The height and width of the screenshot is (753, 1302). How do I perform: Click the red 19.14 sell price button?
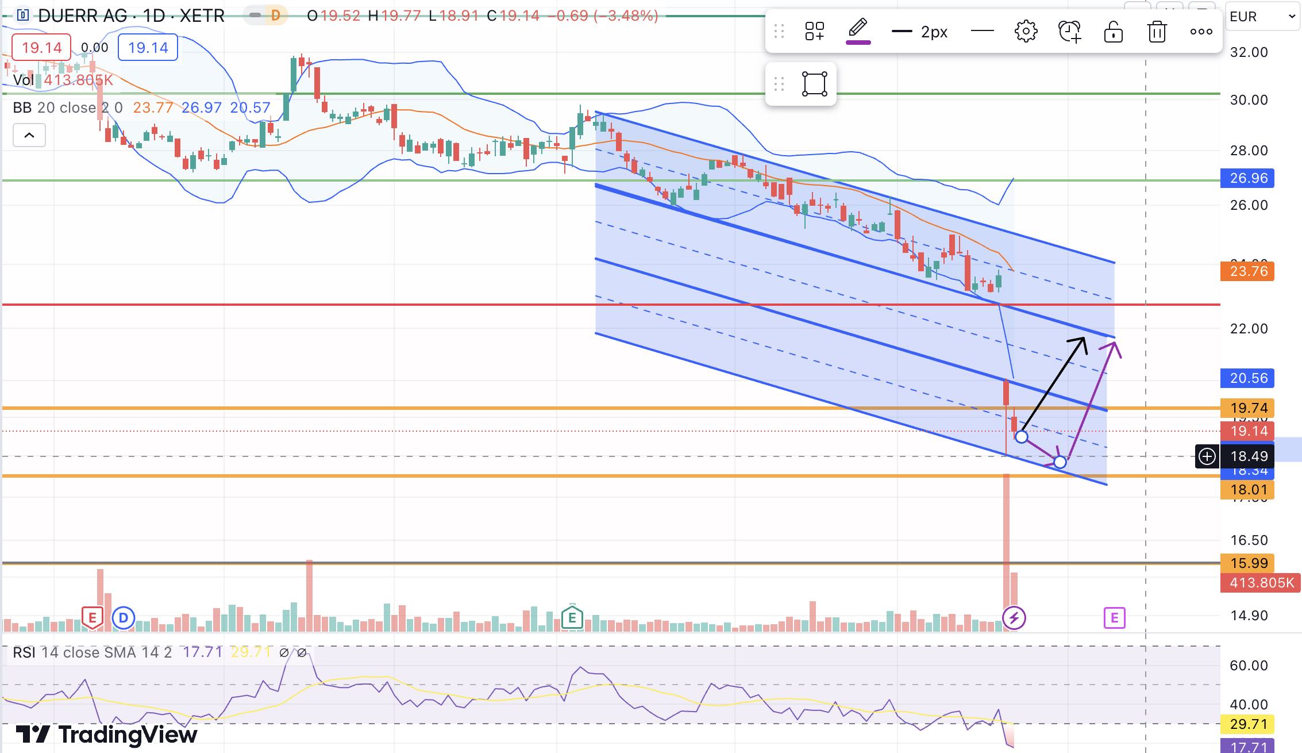(x=41, y=47)
